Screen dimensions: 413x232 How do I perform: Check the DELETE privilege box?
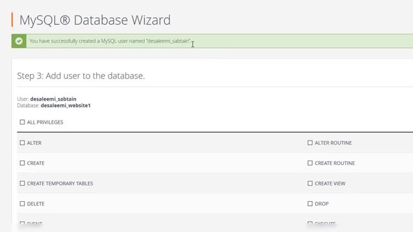22,204
